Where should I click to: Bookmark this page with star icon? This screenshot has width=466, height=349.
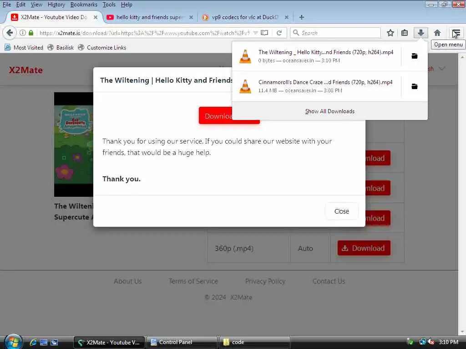tap(390, 33)
